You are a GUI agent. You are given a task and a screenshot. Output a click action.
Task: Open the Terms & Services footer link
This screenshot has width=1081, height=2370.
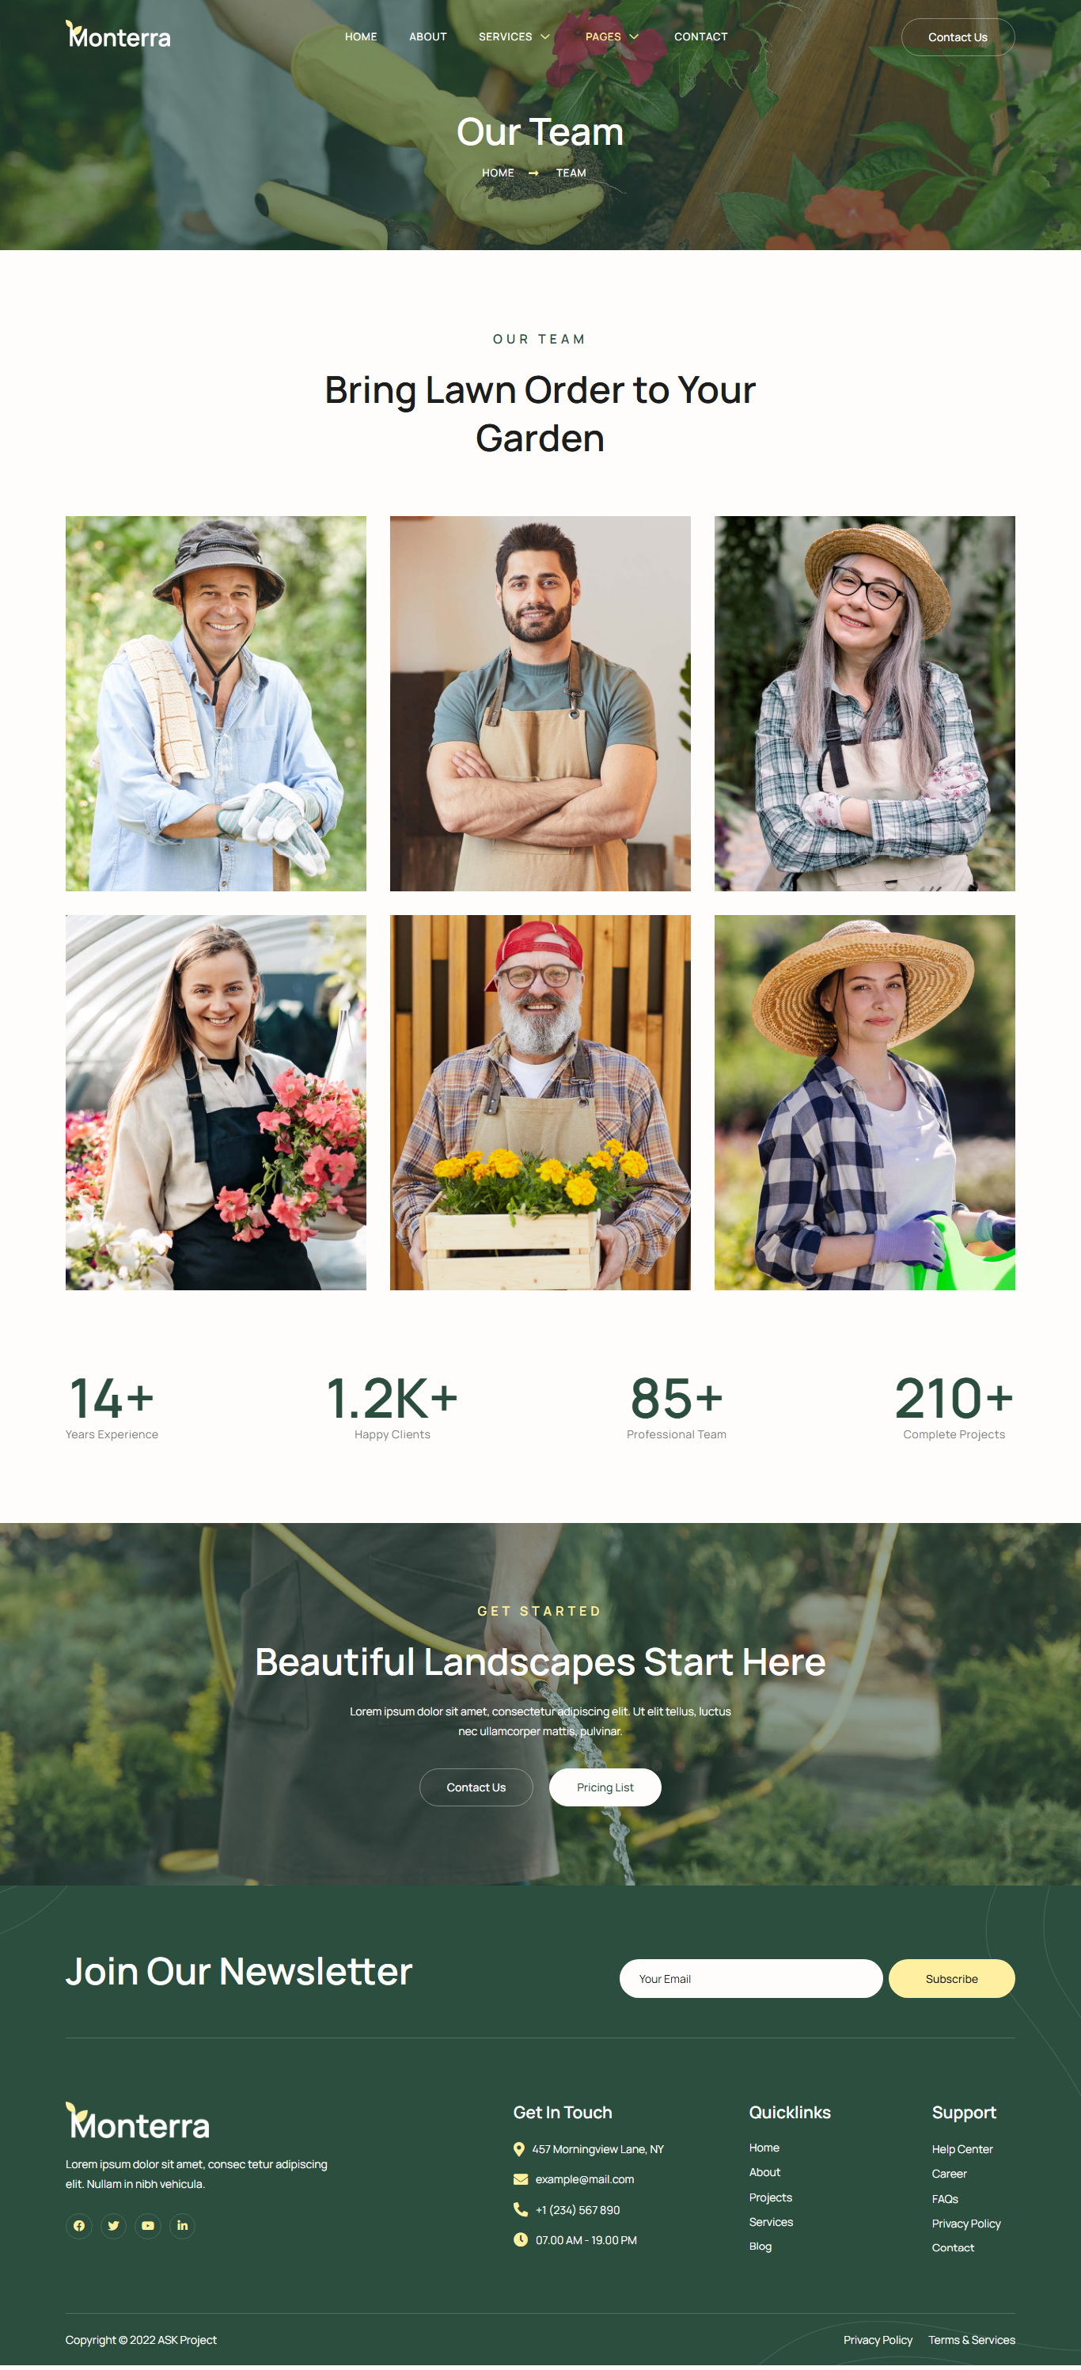(972, 2340)
